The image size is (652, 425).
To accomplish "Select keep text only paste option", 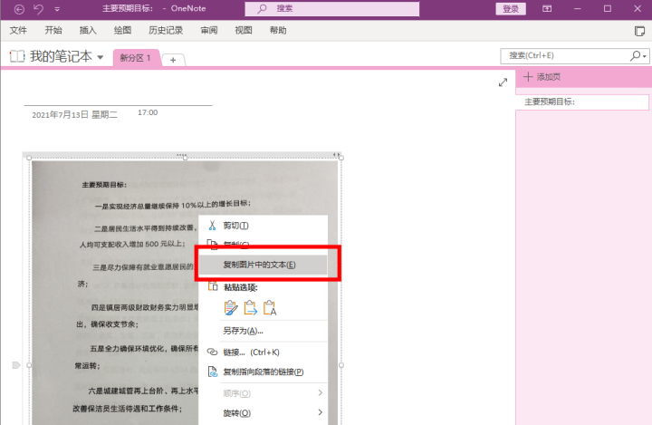I will (x=270, y=308).
